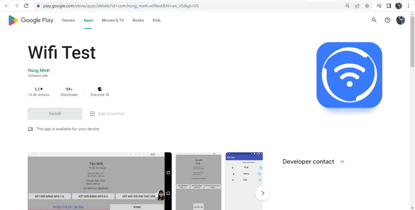
Task: Toggle the browser side panel
Action: click(x=389, y=6)
